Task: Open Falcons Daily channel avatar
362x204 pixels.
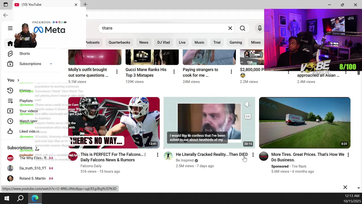Action: click(73, 156)
